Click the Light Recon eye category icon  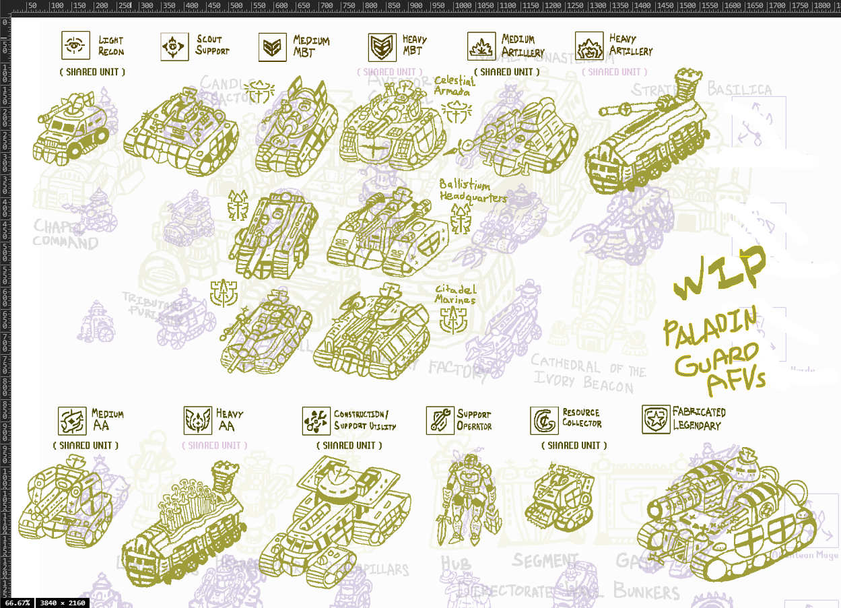click(x=75, y=46)
